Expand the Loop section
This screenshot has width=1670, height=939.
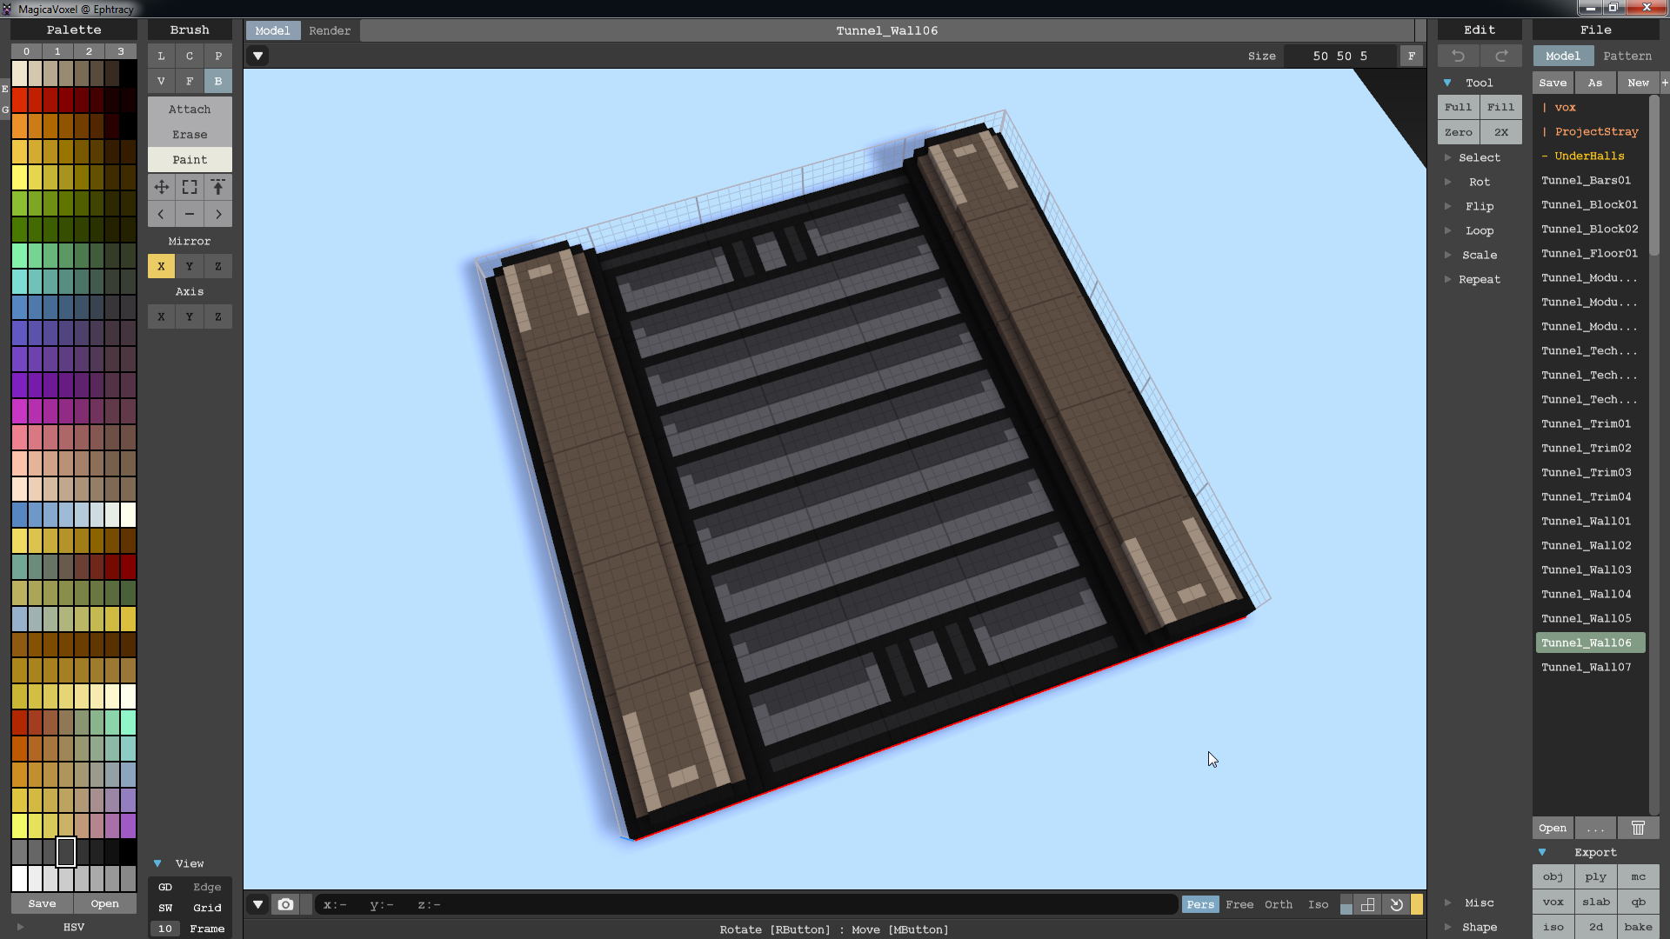point(1480,230)
